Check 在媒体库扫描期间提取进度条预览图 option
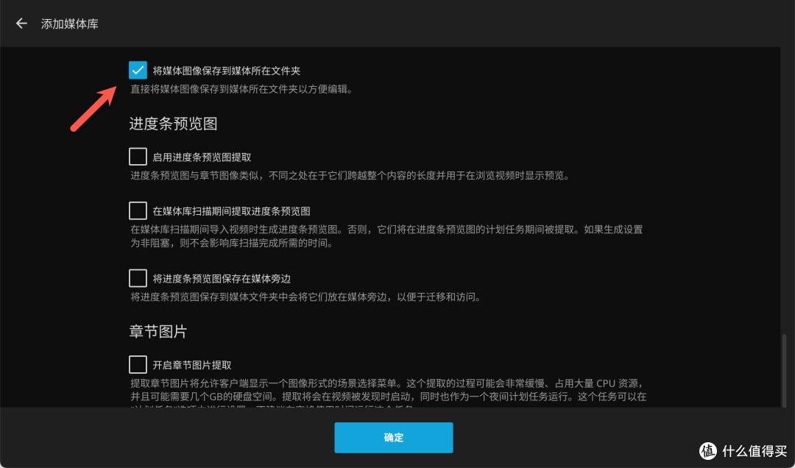 point(138,210)
